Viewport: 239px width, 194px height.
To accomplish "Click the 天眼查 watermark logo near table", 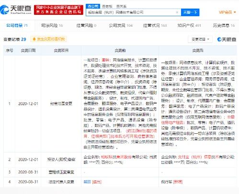I will pos(227,39).
